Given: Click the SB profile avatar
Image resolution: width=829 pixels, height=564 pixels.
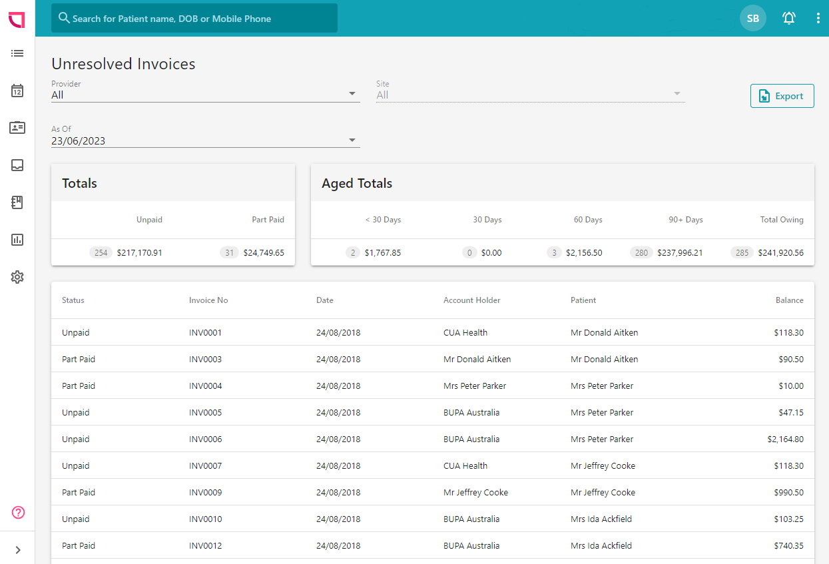Looking at the screenshot, I should pyautogui.click(x=752, y=18).
